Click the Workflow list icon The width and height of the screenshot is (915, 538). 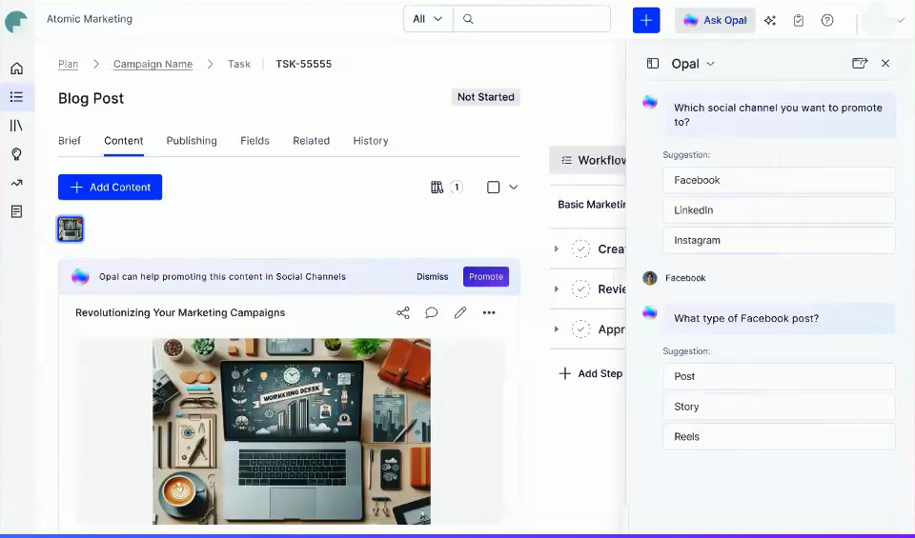(566, 160)
